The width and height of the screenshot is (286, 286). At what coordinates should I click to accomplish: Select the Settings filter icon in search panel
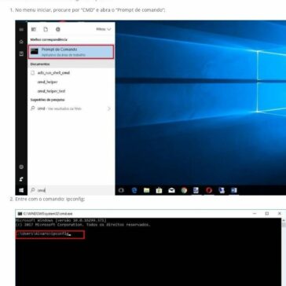click(x=58, y=29)
